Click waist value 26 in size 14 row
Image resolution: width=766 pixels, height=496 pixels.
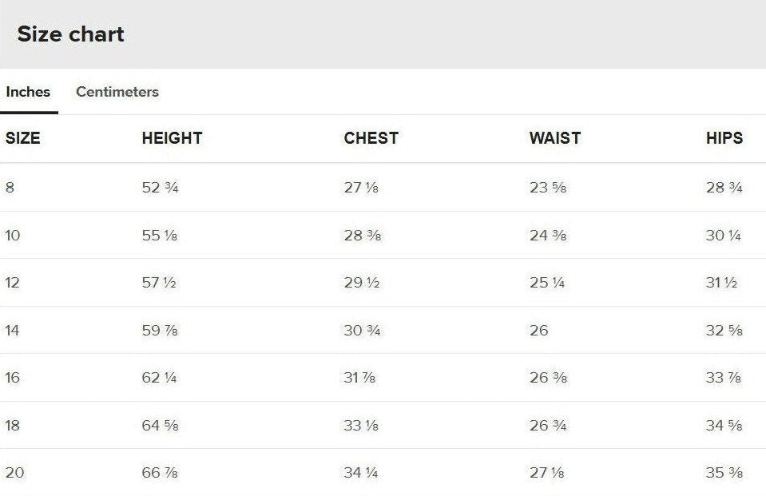tap(538, 330)
